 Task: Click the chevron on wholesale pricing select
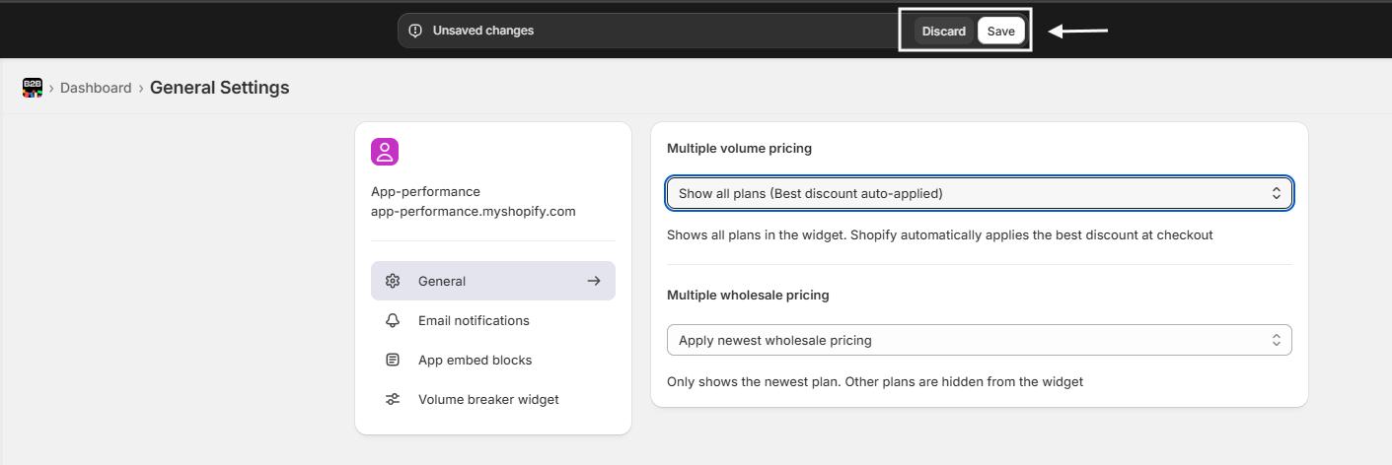1276,340
